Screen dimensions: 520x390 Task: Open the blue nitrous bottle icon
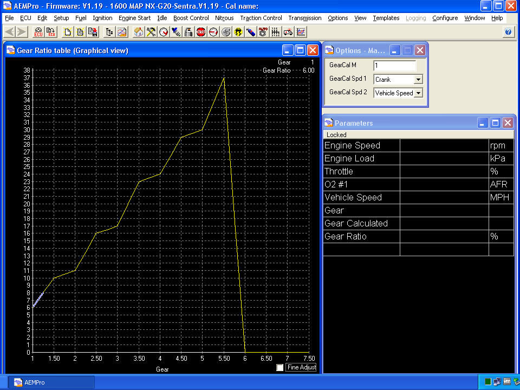[x=251, y=32]
